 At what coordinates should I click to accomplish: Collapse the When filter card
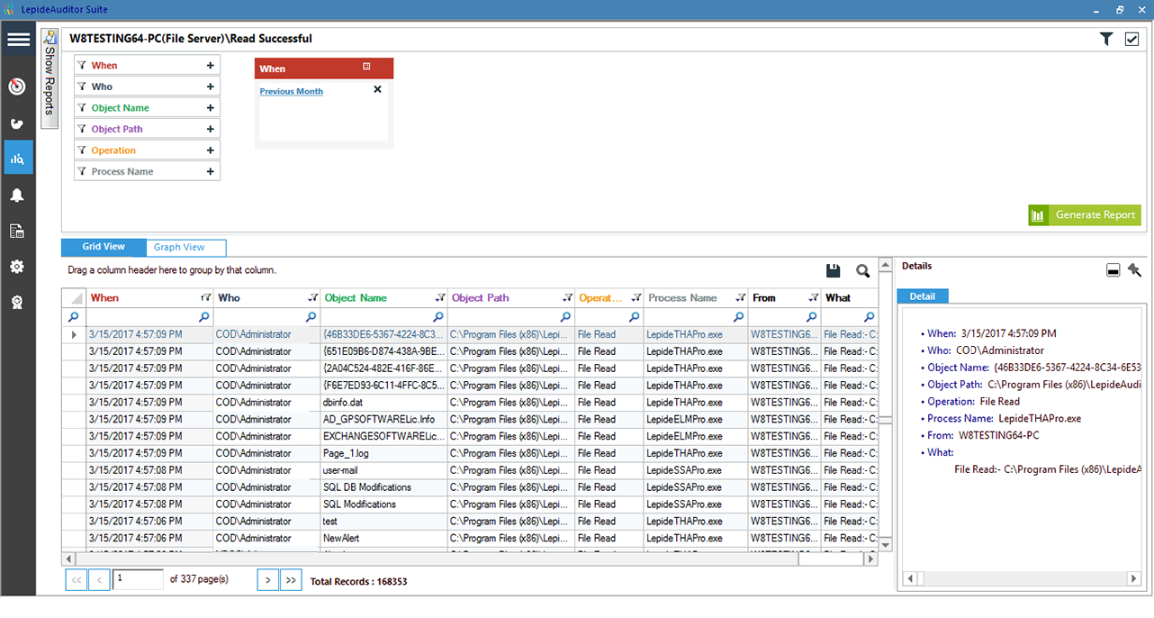366,68
